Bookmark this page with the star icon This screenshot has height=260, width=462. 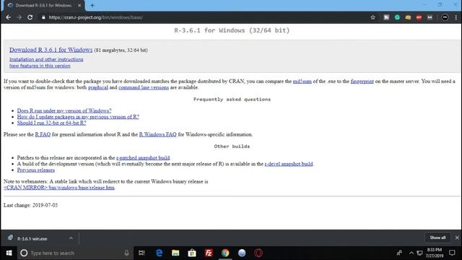pyautogui.click(x=372, y=17)
